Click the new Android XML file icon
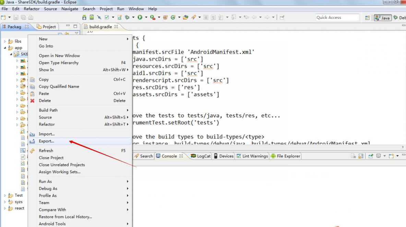The width and height of the screenshot is (406, 227). (120, 17)
